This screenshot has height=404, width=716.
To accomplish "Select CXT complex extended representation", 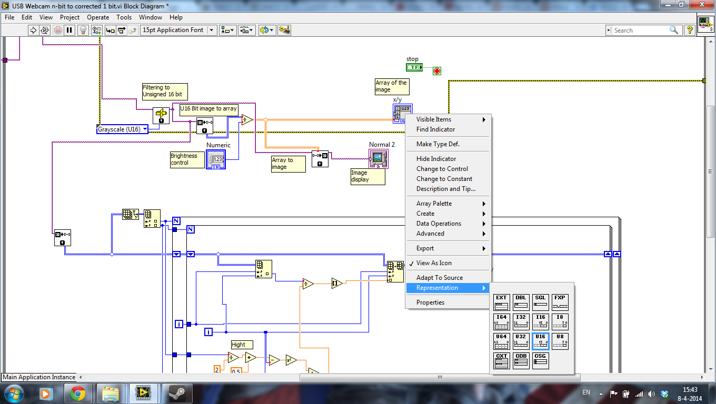I will pyautogui.click(x=501, y=361).
